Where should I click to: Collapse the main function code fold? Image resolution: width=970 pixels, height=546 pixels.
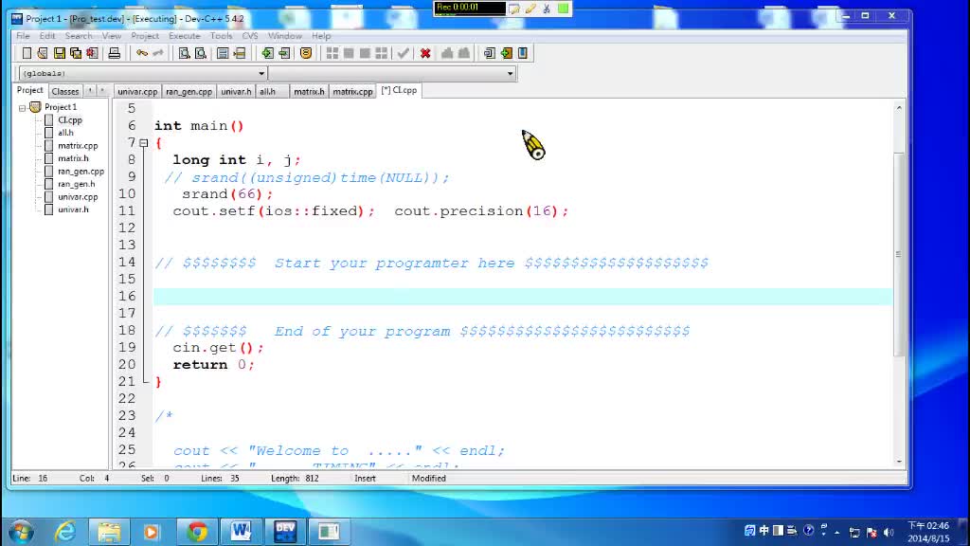(x=144, y=143)
